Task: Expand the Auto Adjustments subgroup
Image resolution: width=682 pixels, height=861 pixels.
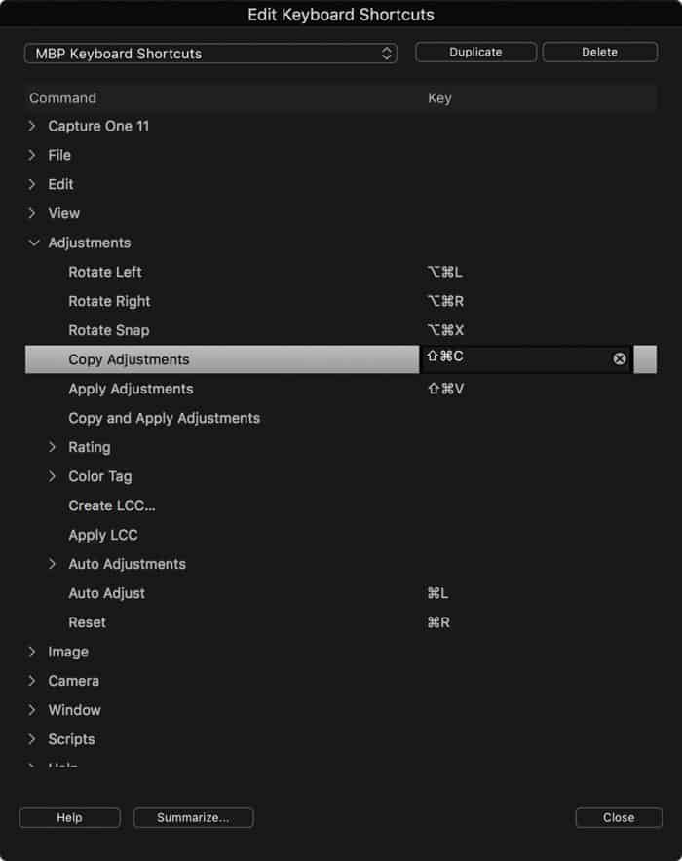Action: 53,563
